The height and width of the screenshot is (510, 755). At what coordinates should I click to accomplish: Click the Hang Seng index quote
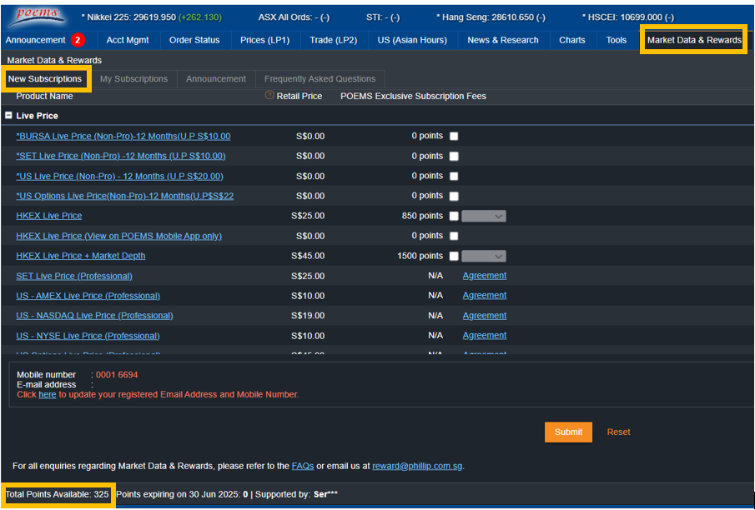pyautogui.click(x=491, y=17)
